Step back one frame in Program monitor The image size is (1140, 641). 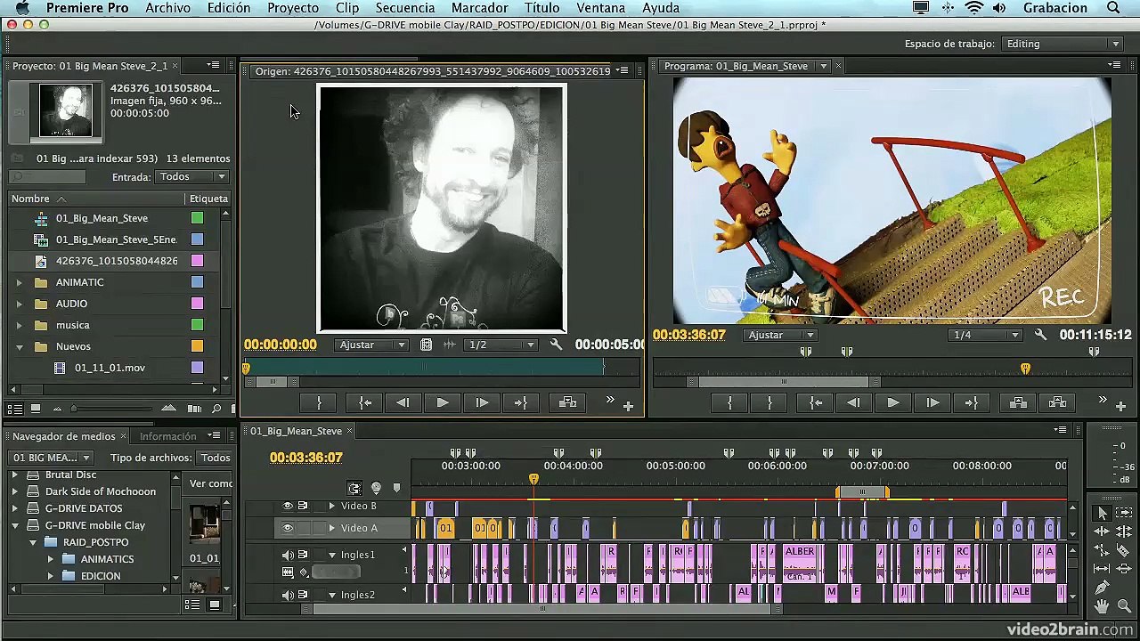click(x=854, y=403)
